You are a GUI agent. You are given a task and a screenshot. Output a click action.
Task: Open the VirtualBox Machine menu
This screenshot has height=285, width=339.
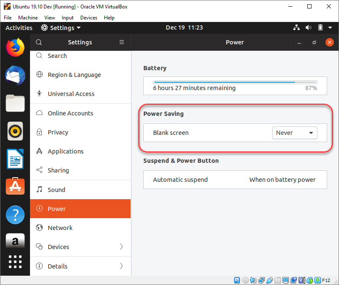(x=28, y=18)
